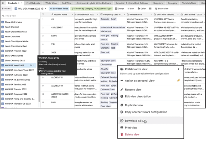Choose Download CSV from menu
The height and width of the screenshot is (142, 206).
tap(151, 121)
